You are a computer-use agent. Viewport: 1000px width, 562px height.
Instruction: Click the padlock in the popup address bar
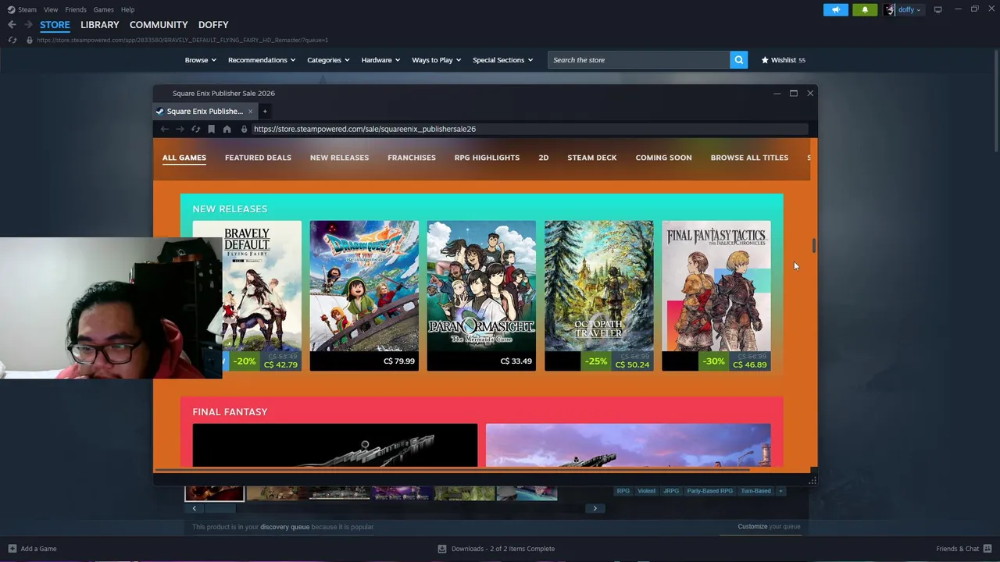point(244,129)
